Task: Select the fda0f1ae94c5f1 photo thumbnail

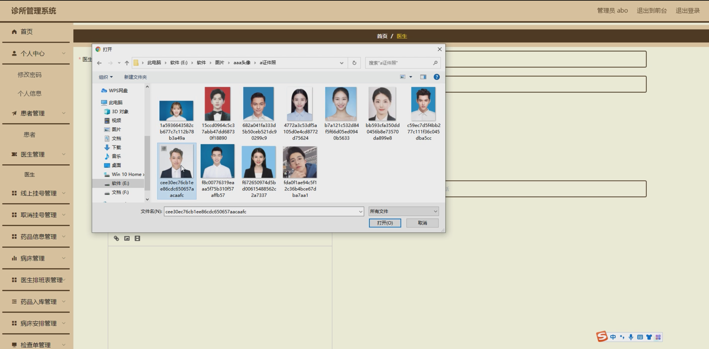Action: (300, 162)
